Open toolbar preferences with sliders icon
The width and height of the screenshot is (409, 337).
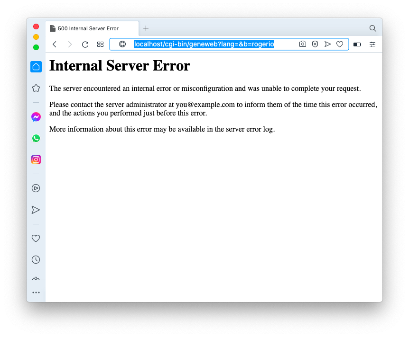point(372,44)
